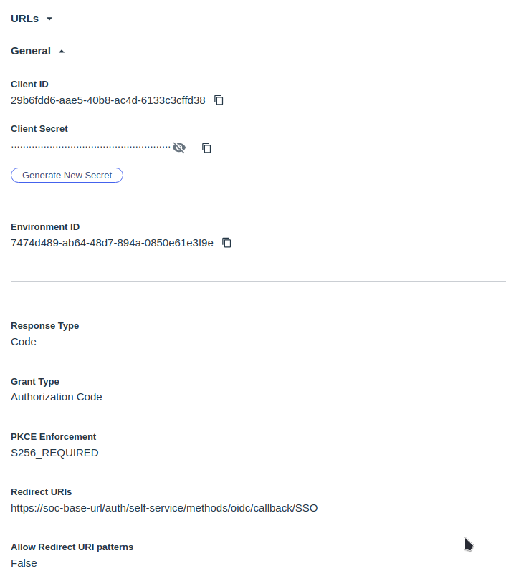Select the Authorization Code grant type value

[x=57, y=397]
